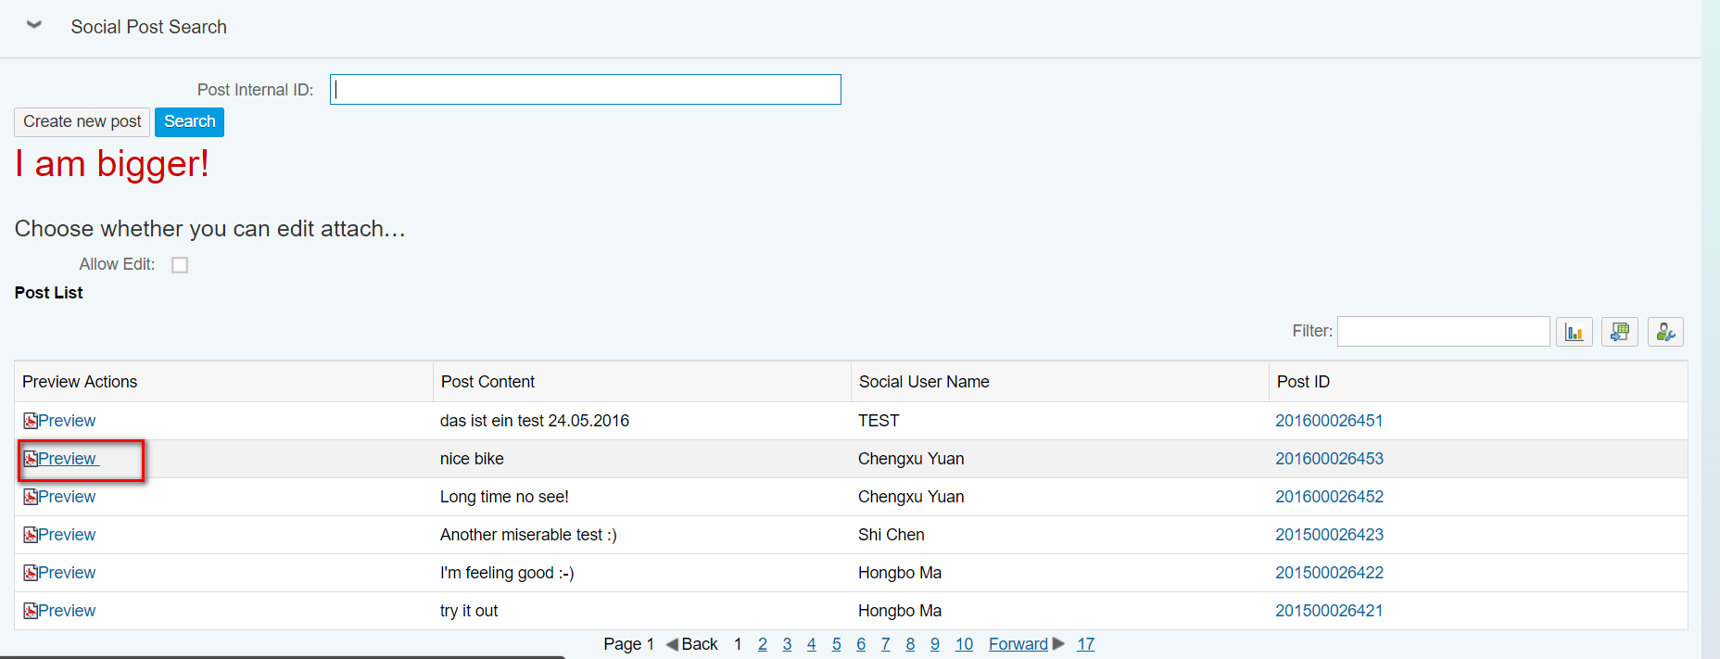The image size is (1720, 659).
Task: Focus the Post Internal ID input field
Action: 585,90
